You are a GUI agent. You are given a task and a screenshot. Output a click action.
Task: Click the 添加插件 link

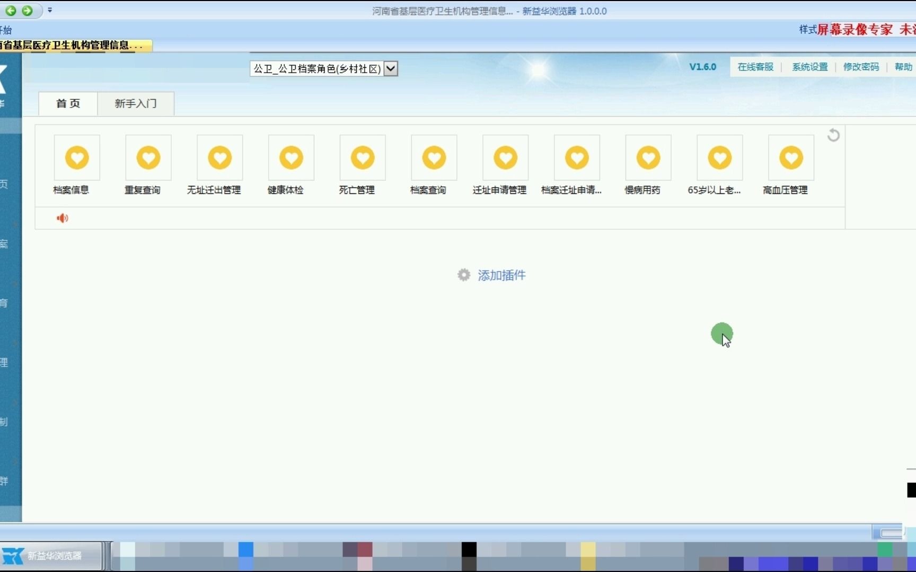tap(501, 275)
